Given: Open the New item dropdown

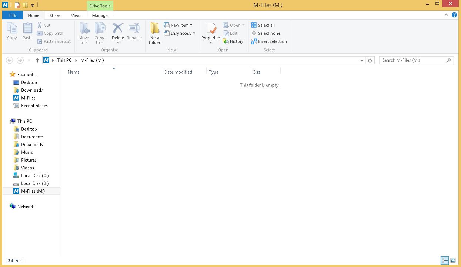Looking at the screenshot, I should click(x=178, y=25).
